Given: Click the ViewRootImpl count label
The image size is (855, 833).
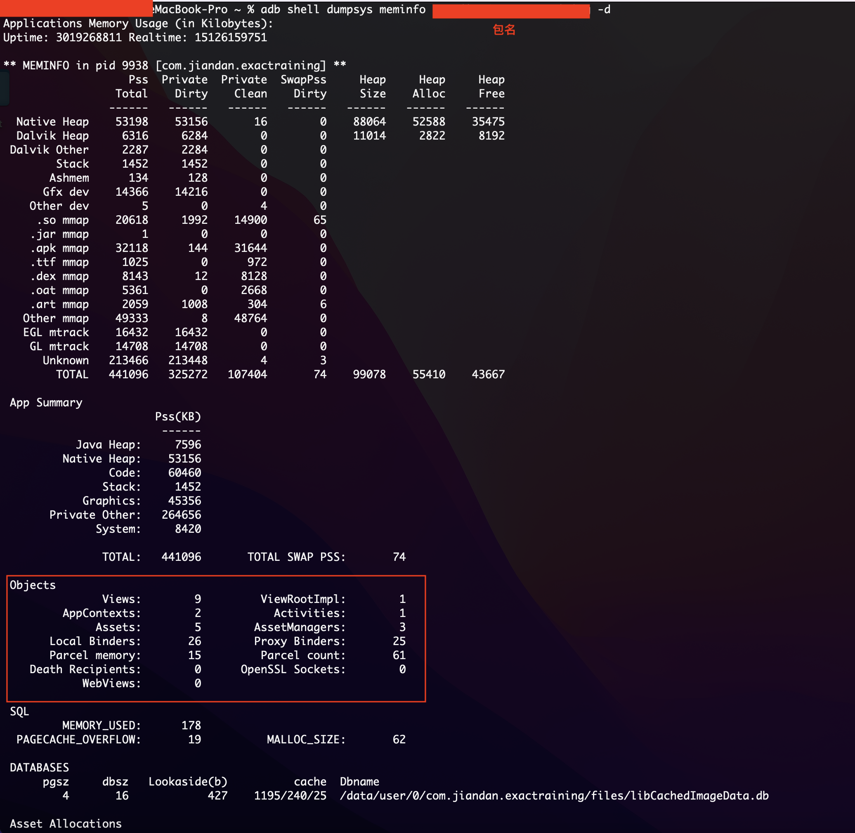Looking at the screenshot, I should [303, 599].
